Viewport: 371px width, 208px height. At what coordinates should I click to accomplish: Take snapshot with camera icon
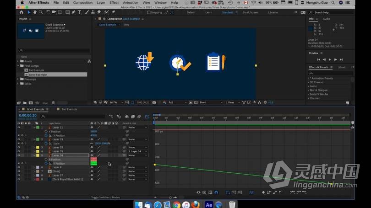[154, 102]
